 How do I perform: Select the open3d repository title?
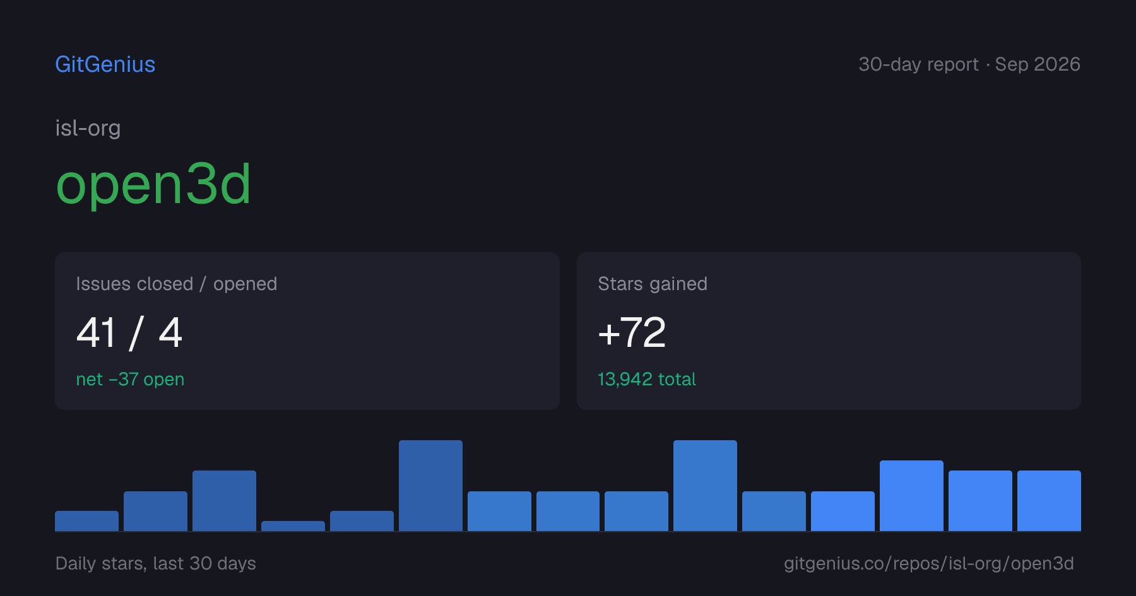154,184
